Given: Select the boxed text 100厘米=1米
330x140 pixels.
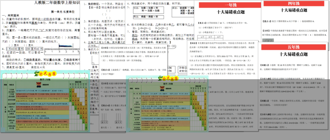Looking at the screenshot, I should pyautogui.click(x=34, y=49).
